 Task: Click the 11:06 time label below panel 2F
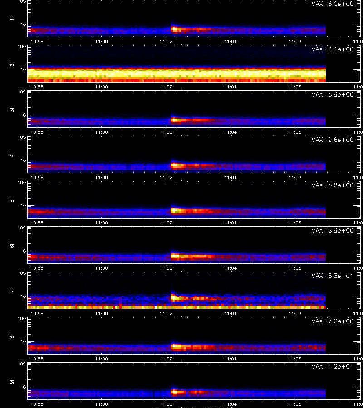(x=295, y=87)
